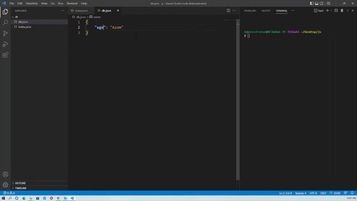Open the Go menu
This screenshot has height=201, width=357.
click(52, 3)
